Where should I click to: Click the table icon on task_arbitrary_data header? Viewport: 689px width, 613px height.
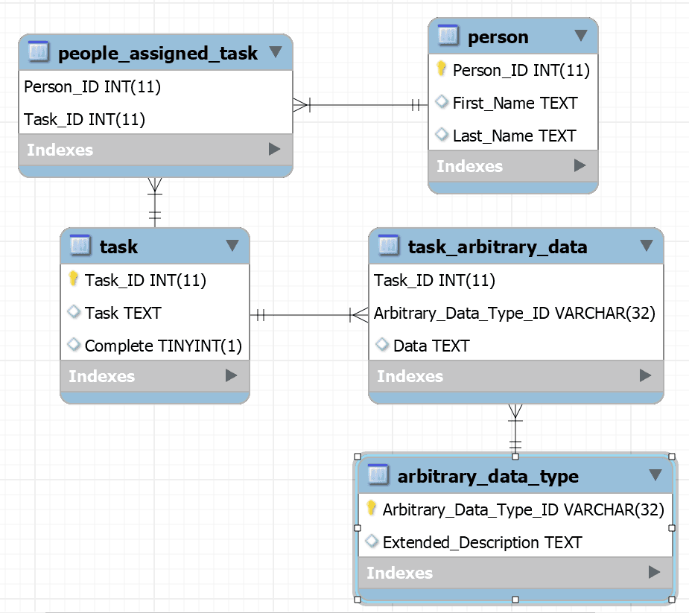388,247
